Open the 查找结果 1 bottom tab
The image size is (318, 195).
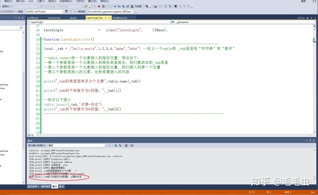33,187
